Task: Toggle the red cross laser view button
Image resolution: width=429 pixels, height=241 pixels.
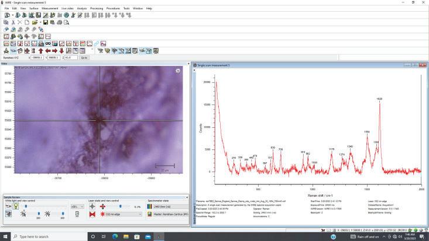Action: tap(102, 207)
